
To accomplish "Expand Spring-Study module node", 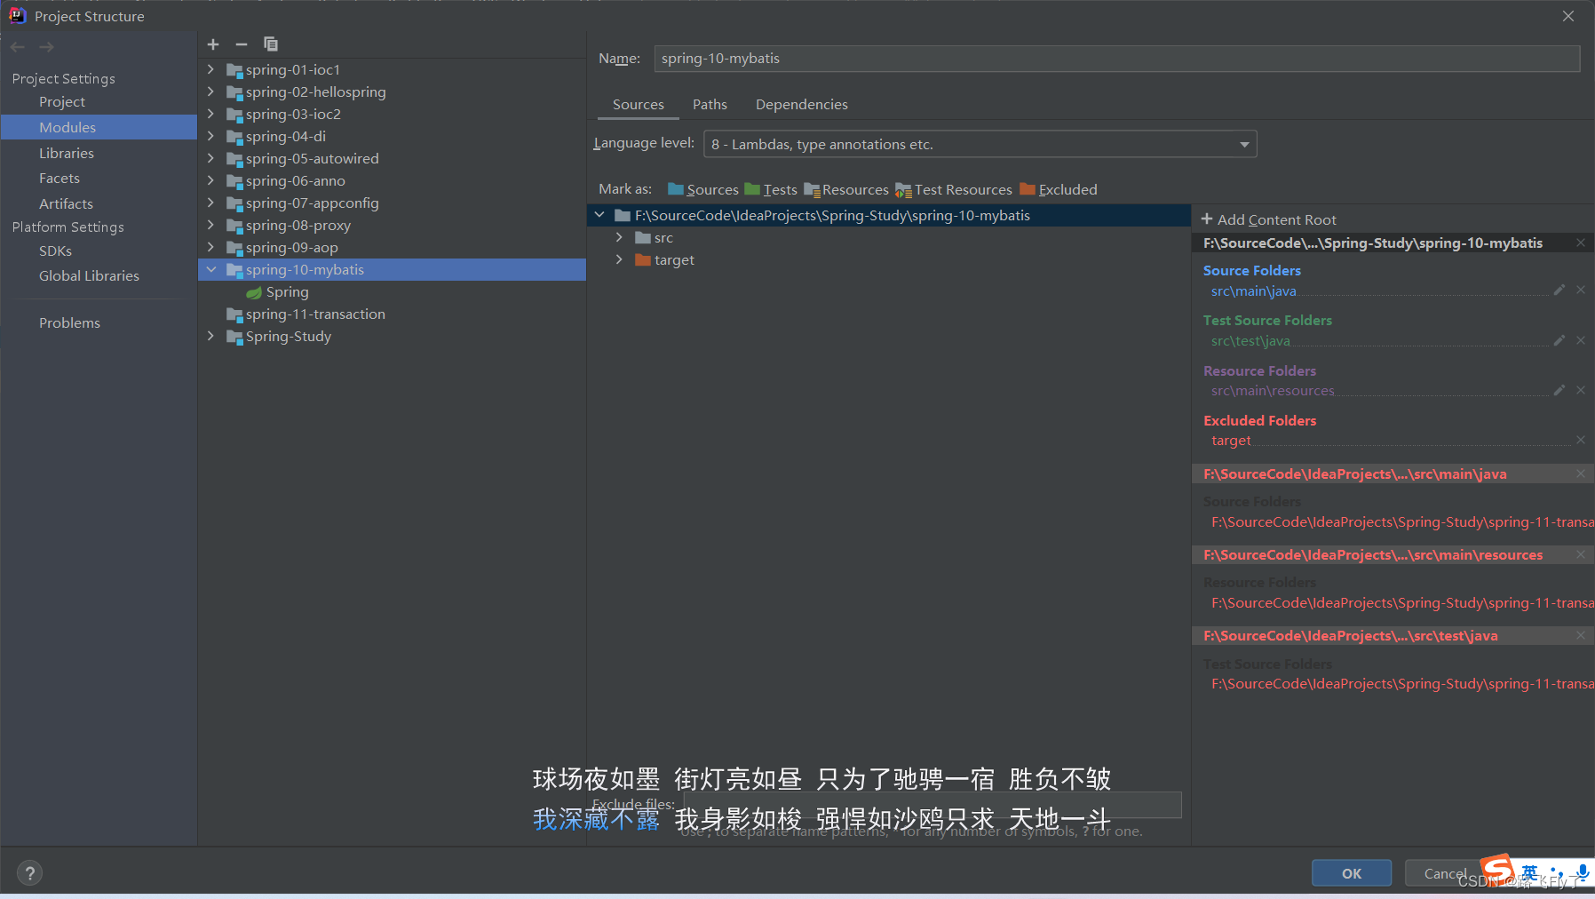I will point(210,336).
